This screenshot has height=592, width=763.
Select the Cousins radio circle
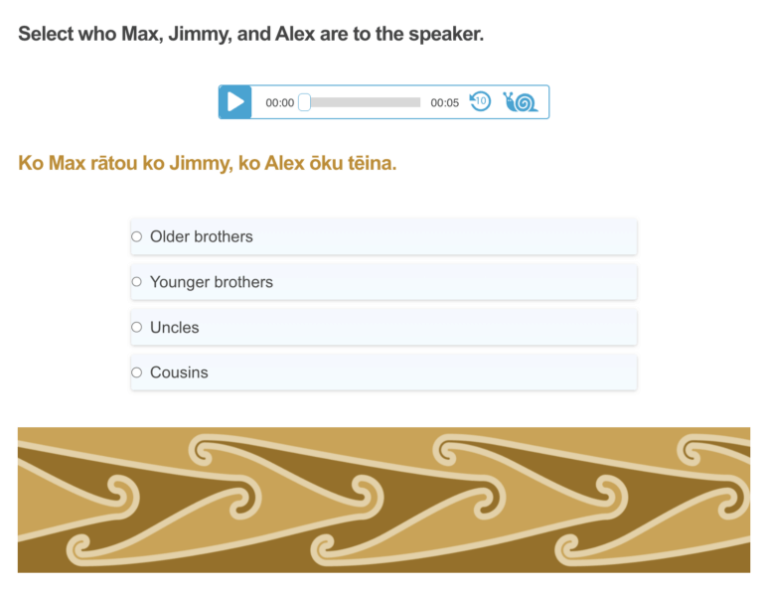click(137, 372)
